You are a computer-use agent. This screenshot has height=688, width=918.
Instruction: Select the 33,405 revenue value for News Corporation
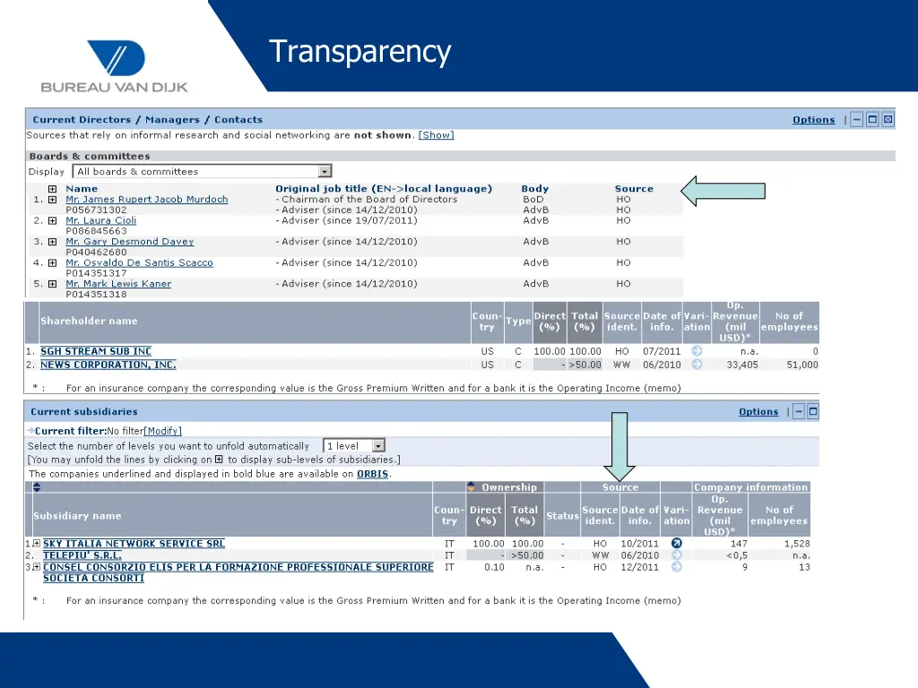click(741, 365)
